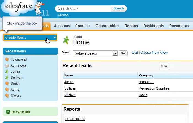Click the Recycle Bin icon

[8, 112]
